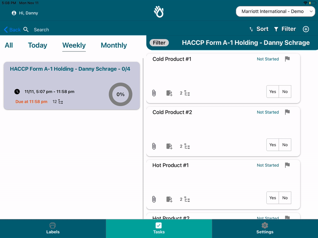Screen dimensions: 318x238
Task: Click the water drop hand logo
Action: pyautogui.click(x=159, y=12)
